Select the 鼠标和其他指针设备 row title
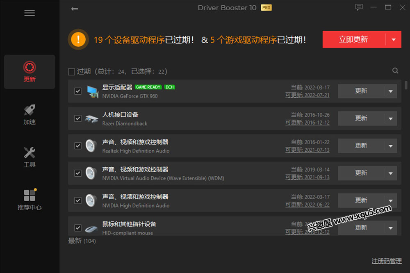The width and height of the screenshot is (410, 273). 129,224
